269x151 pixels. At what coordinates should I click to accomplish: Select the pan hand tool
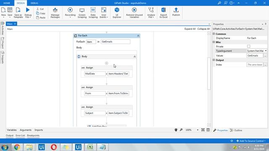(176, 130)
